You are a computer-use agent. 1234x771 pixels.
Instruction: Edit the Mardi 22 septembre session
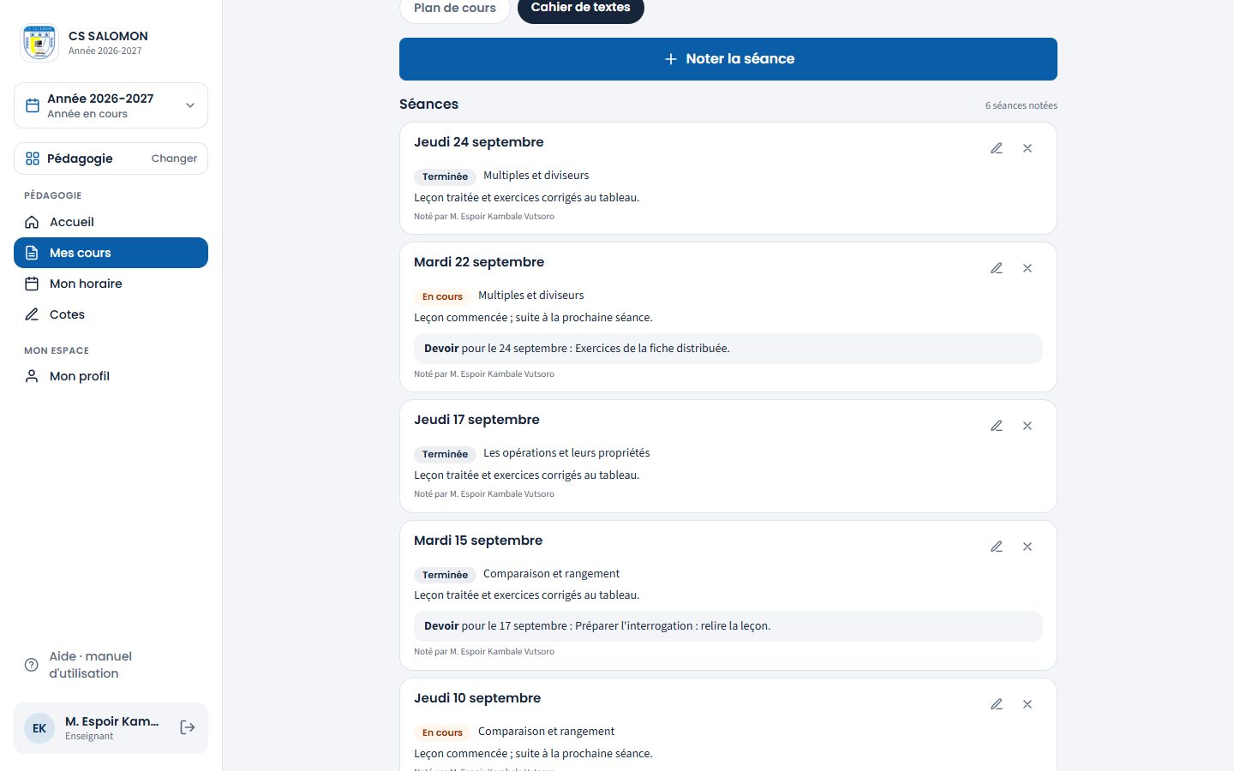click(997, 268)
